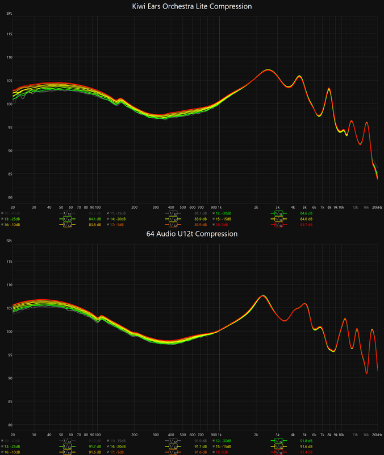This screenshot has width=384, height=455.
Task: Click the 85.1 dB value in Kiwi Ears legend
Action: click(201, 213)
